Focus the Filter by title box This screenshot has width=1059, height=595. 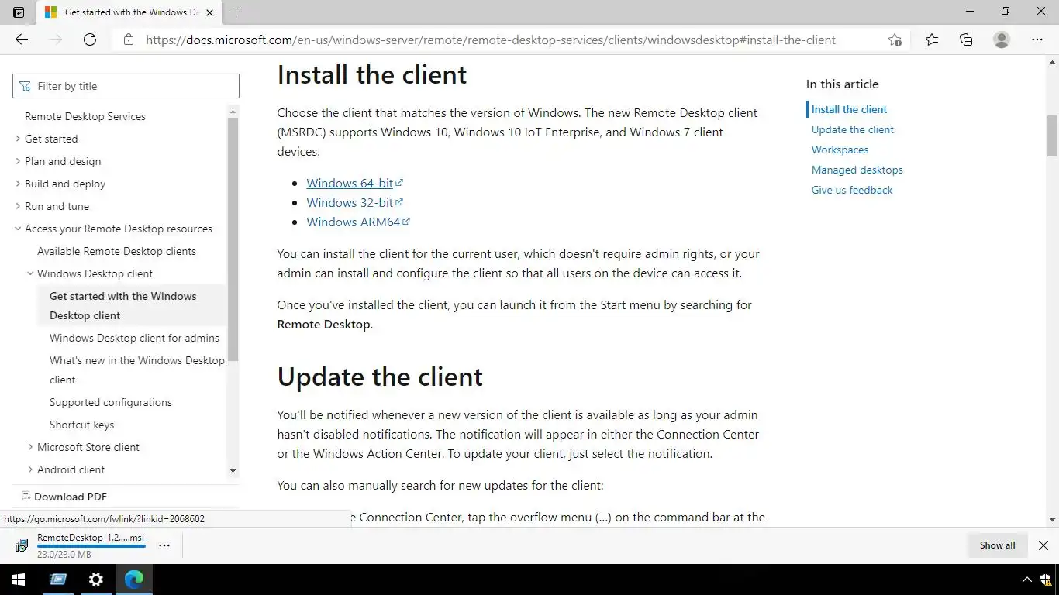click(x=126, y=86)
